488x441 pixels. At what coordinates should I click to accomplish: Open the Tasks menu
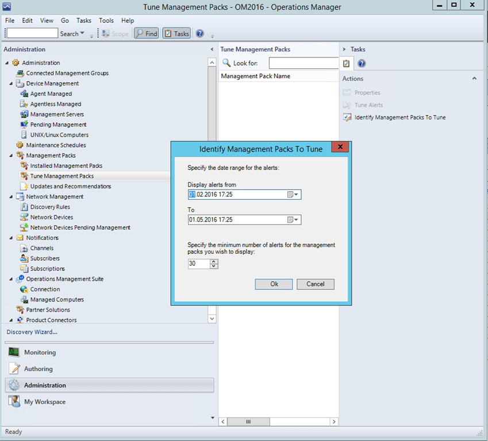coord(84,21)
